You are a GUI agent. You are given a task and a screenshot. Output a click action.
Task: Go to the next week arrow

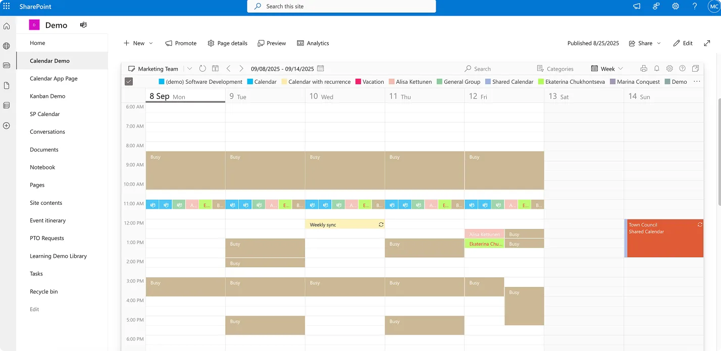[x=241, y=69]
